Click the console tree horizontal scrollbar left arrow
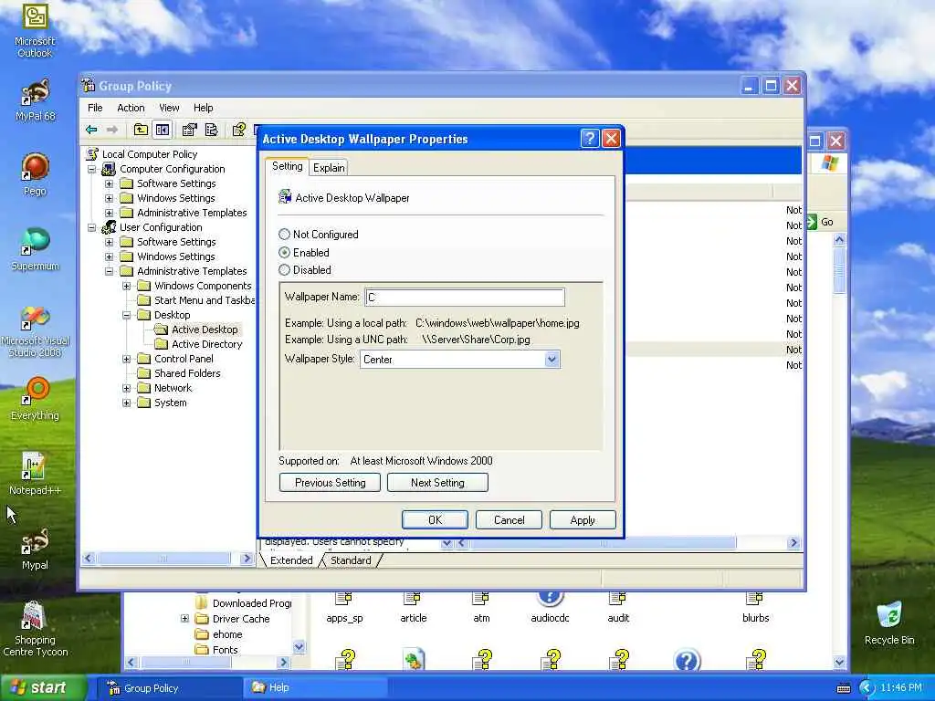This screenshot has height=701, width=935. coord(89,559)
